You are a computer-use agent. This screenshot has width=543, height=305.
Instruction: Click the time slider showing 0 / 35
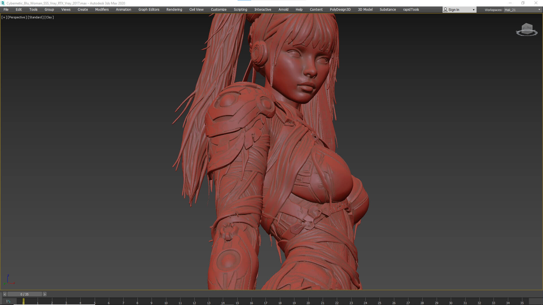click(25, 294)
